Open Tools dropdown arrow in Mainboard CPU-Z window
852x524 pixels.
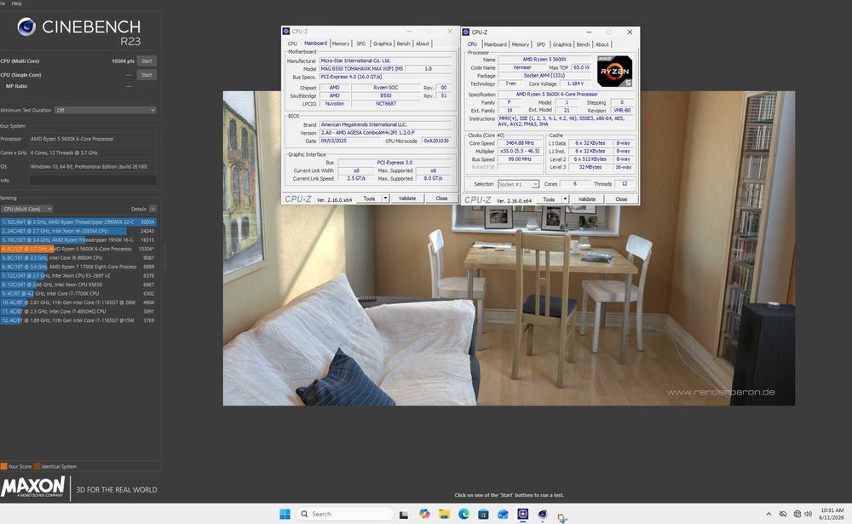click(x=385, y=199)
